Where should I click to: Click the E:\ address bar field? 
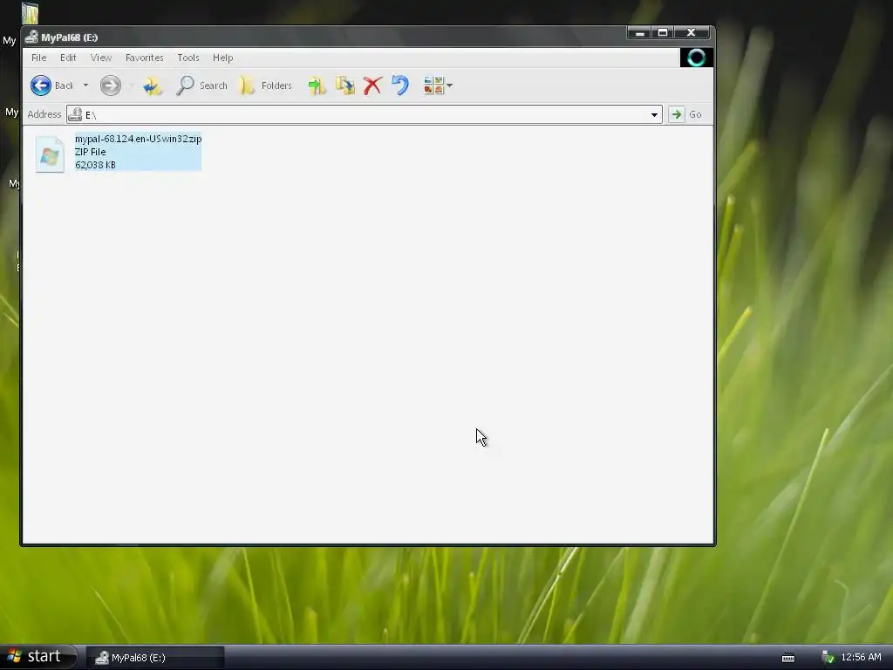pos(364,114)
